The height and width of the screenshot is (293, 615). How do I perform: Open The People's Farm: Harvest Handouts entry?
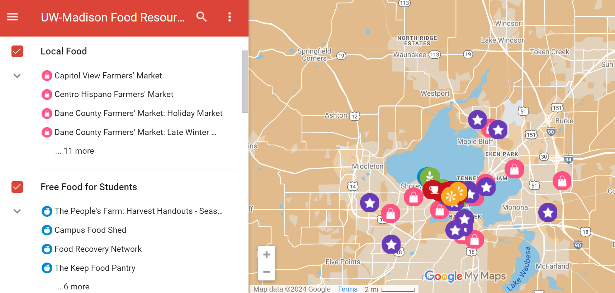(138, 211)
